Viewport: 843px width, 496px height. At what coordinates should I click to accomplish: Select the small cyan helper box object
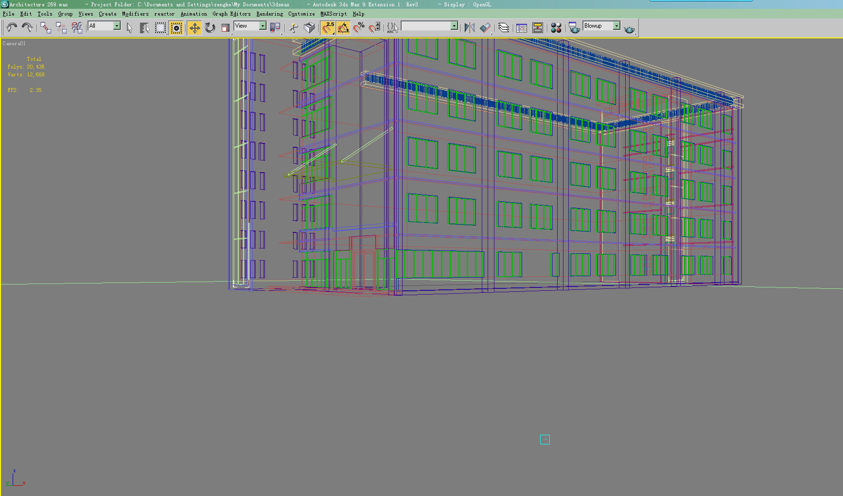pos(545,440)
